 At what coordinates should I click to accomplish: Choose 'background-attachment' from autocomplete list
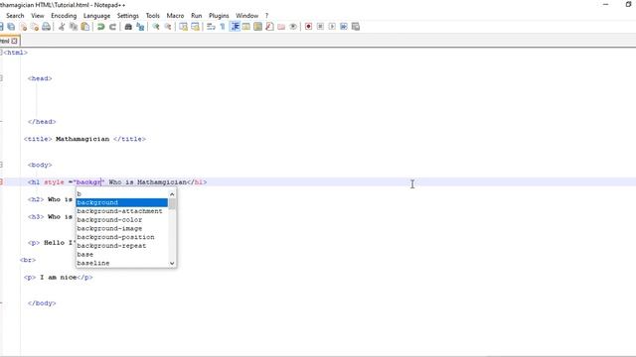tap(121, 211)
